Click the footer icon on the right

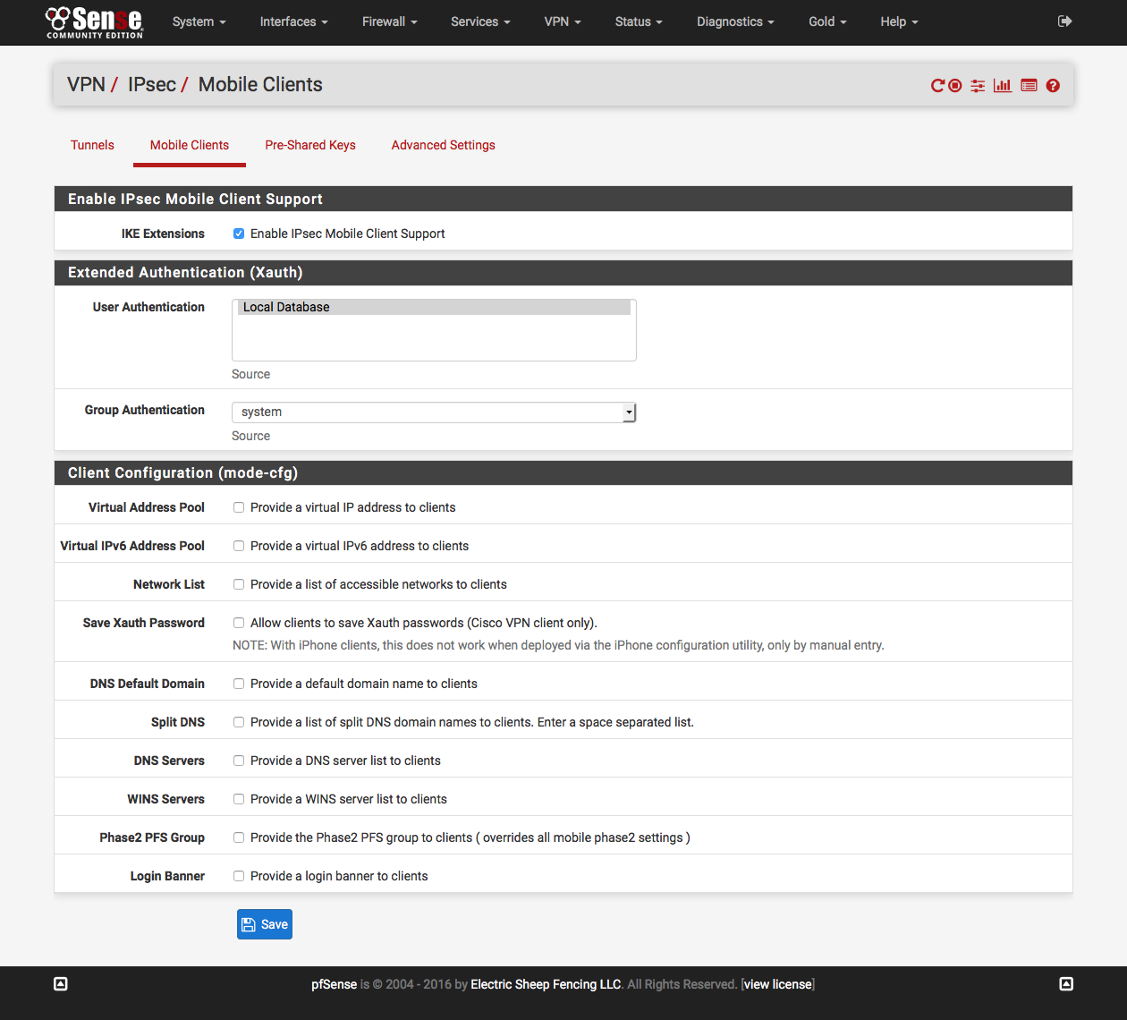tap(1066, 984)
